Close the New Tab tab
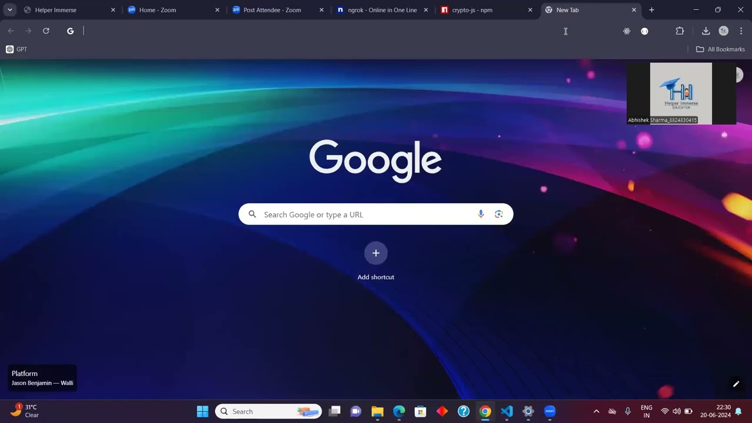The width and height of the screenshot is (752, 423). (x=634, y=10)
